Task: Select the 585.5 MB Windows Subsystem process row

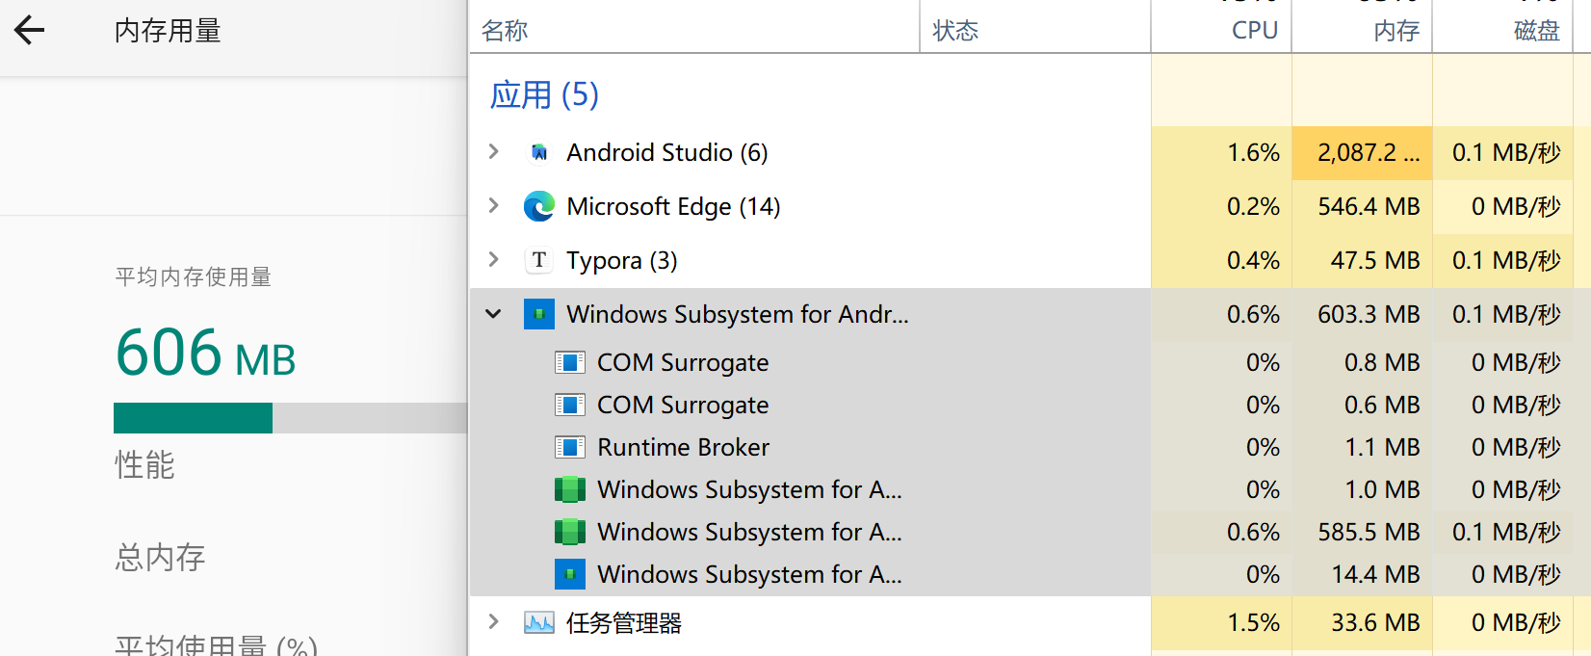Action: tap(749, 533)
